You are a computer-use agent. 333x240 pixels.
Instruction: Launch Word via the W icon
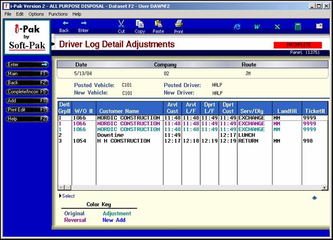click(x=257, y=27)
